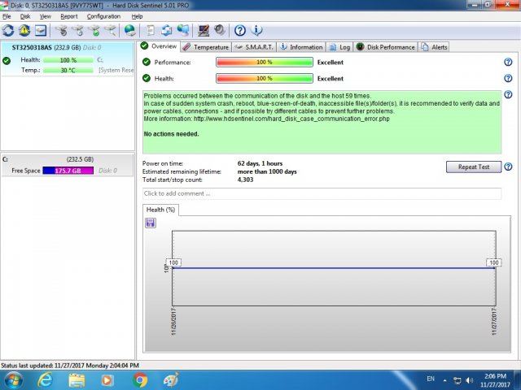Click the 'Click to add comment' field
Viewport: 521px width, 390px height.
click(x=322, y=193)
